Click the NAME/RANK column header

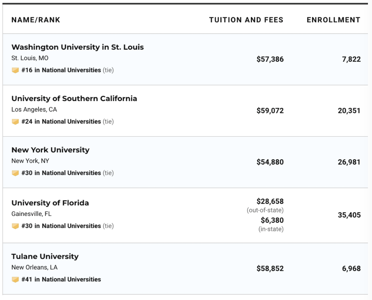[36, 20]
